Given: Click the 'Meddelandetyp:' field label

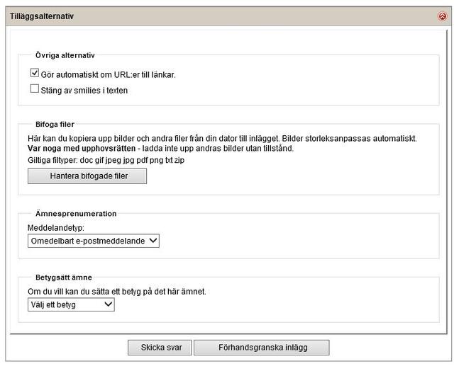Looking at the screenshot, I should tap(57, 228).
